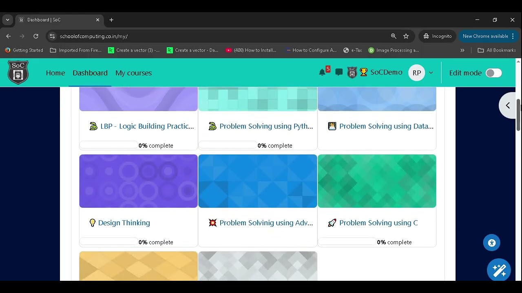The height and width of the screenshot is (293, 522).
Task: Click the SoC shield badge icon in navbar
Action: pyautogui.click(x=352, y=72)
